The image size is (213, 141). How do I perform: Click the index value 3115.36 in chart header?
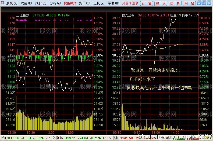38,15
